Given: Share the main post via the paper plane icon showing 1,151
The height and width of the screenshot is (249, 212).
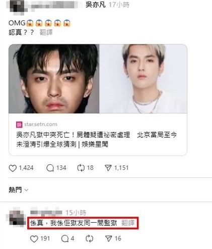Looking at the screenshot, I should (x=108, y=168).
